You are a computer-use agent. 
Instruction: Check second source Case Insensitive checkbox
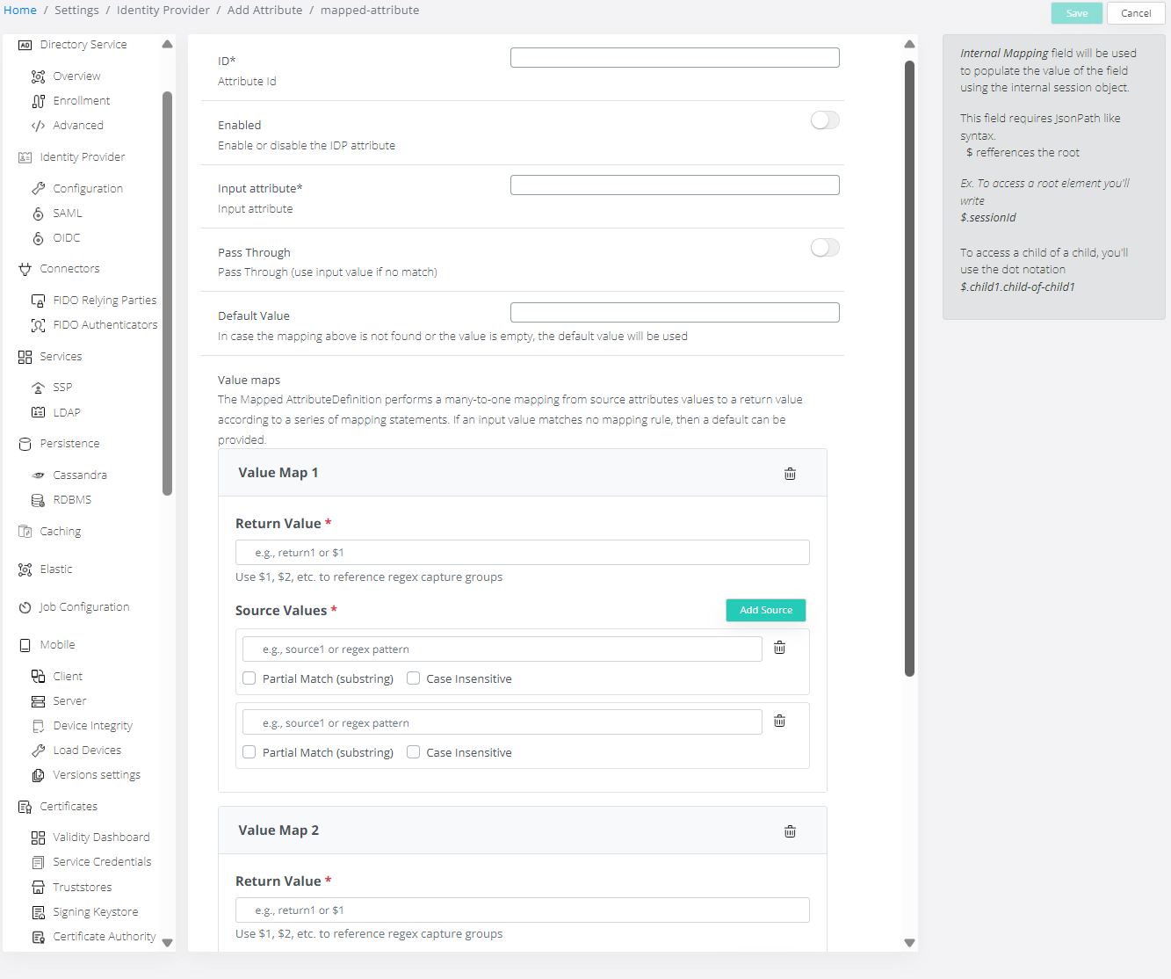(413, 752)
